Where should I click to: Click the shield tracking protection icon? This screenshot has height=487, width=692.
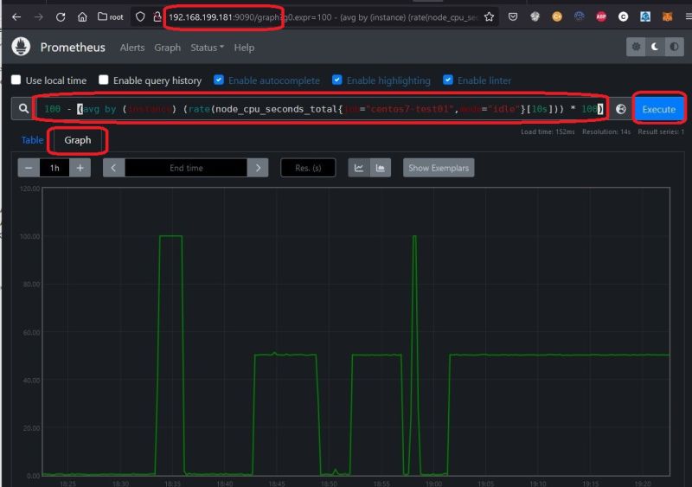(x=140, y=16)
